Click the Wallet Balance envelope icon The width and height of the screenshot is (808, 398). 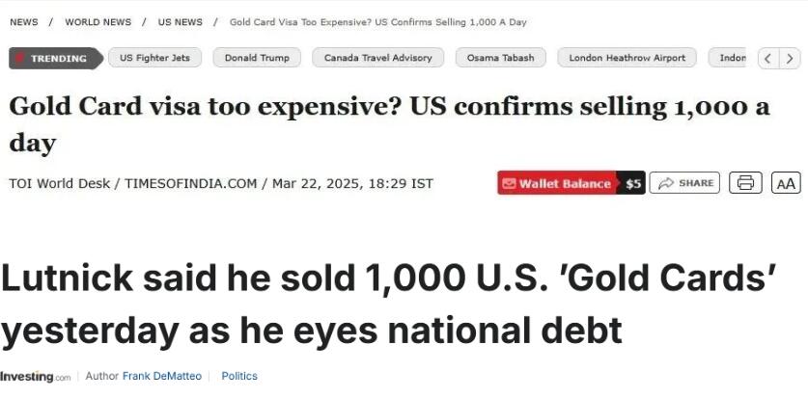click(509, 183)
